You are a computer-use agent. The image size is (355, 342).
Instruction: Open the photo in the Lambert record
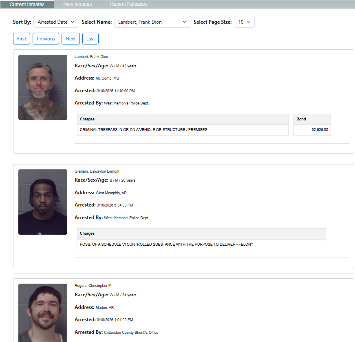[43, 87]
